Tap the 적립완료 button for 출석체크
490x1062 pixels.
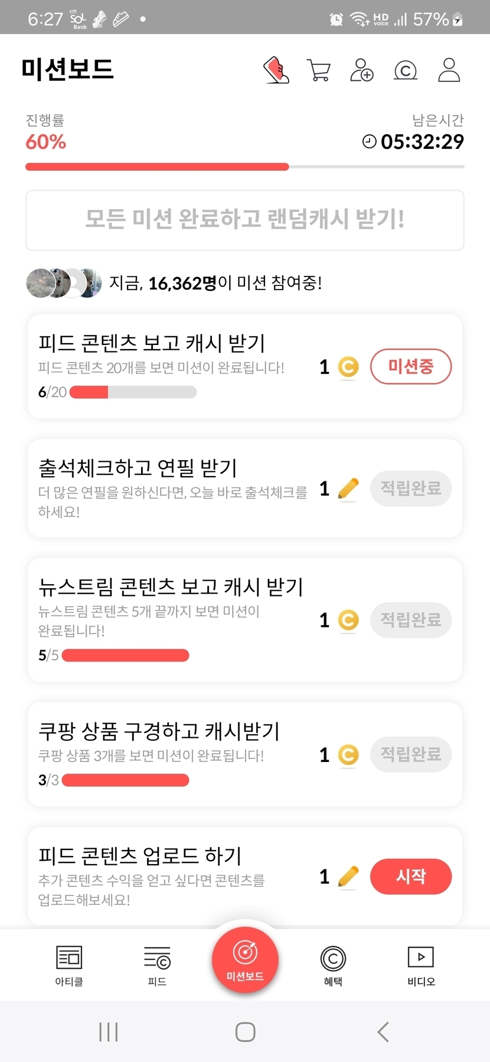coord(411,488)
